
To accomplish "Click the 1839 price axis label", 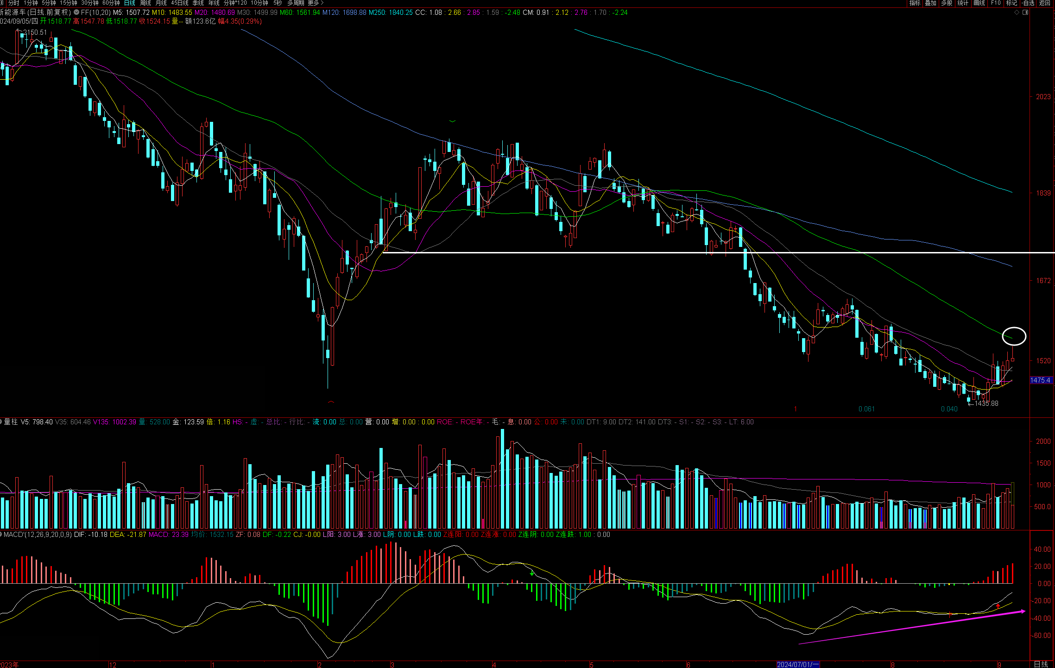I will pos(1043,193).
